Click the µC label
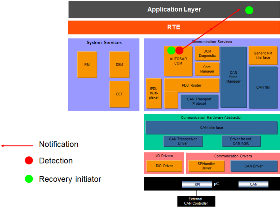The image size is (280, 207). coord(216,184)
